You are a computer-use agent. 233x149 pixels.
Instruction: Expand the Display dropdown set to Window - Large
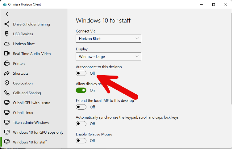click(108, 57)
